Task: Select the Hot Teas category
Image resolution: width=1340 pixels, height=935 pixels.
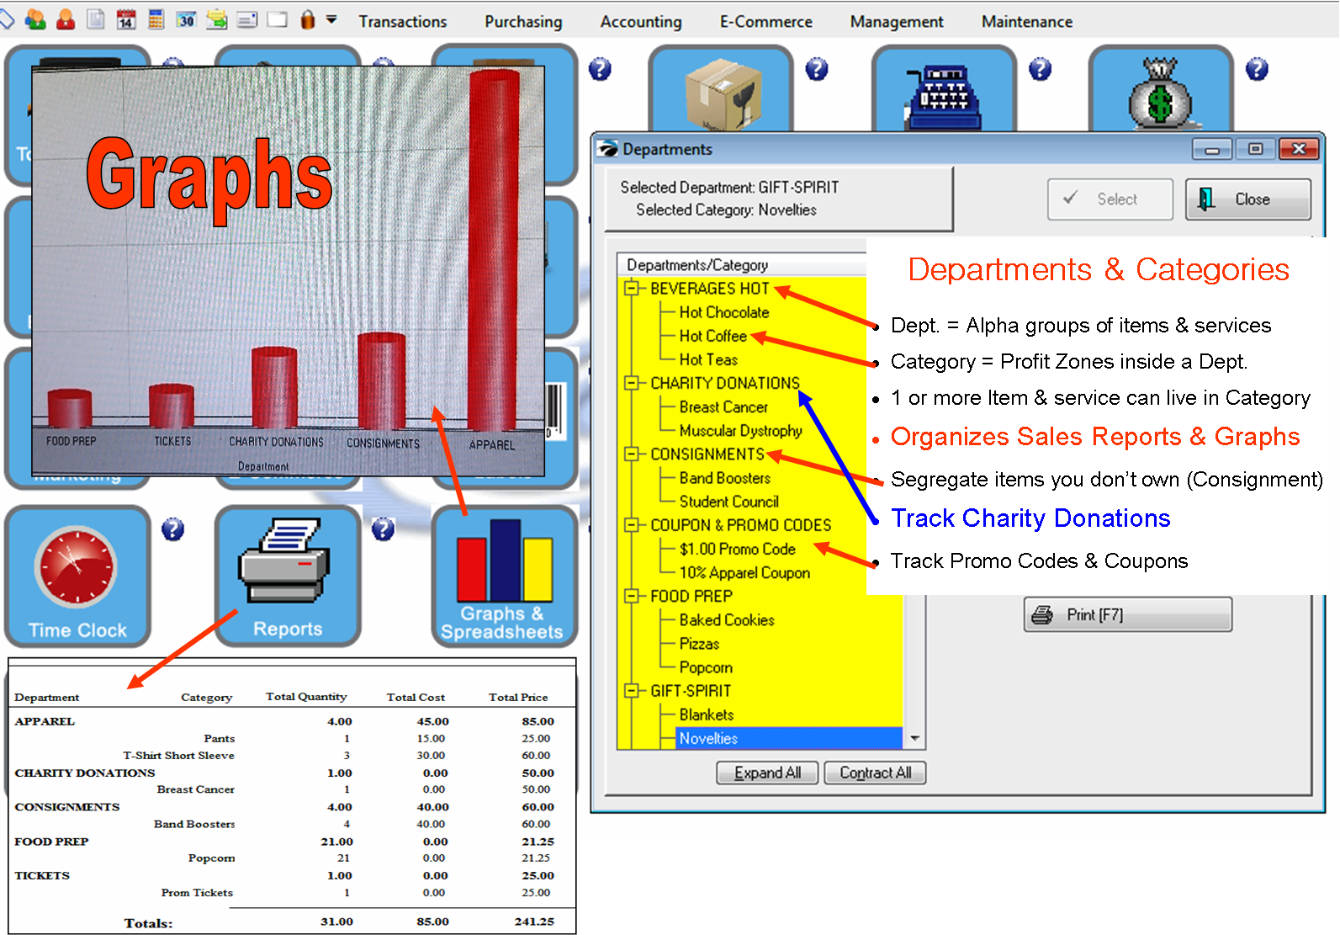Action: (708, 359)
